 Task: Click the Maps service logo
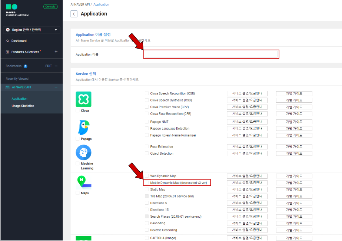pyautogui.click(x=84, y=182)
